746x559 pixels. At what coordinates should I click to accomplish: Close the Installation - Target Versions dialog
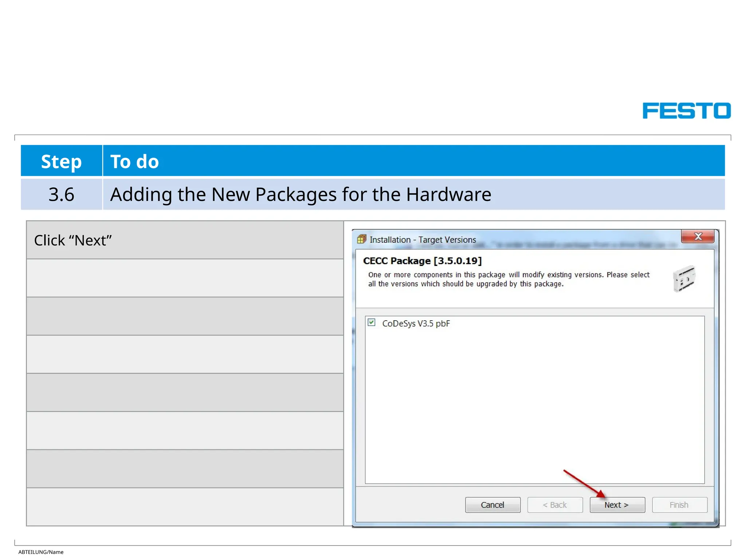[698, 237]
